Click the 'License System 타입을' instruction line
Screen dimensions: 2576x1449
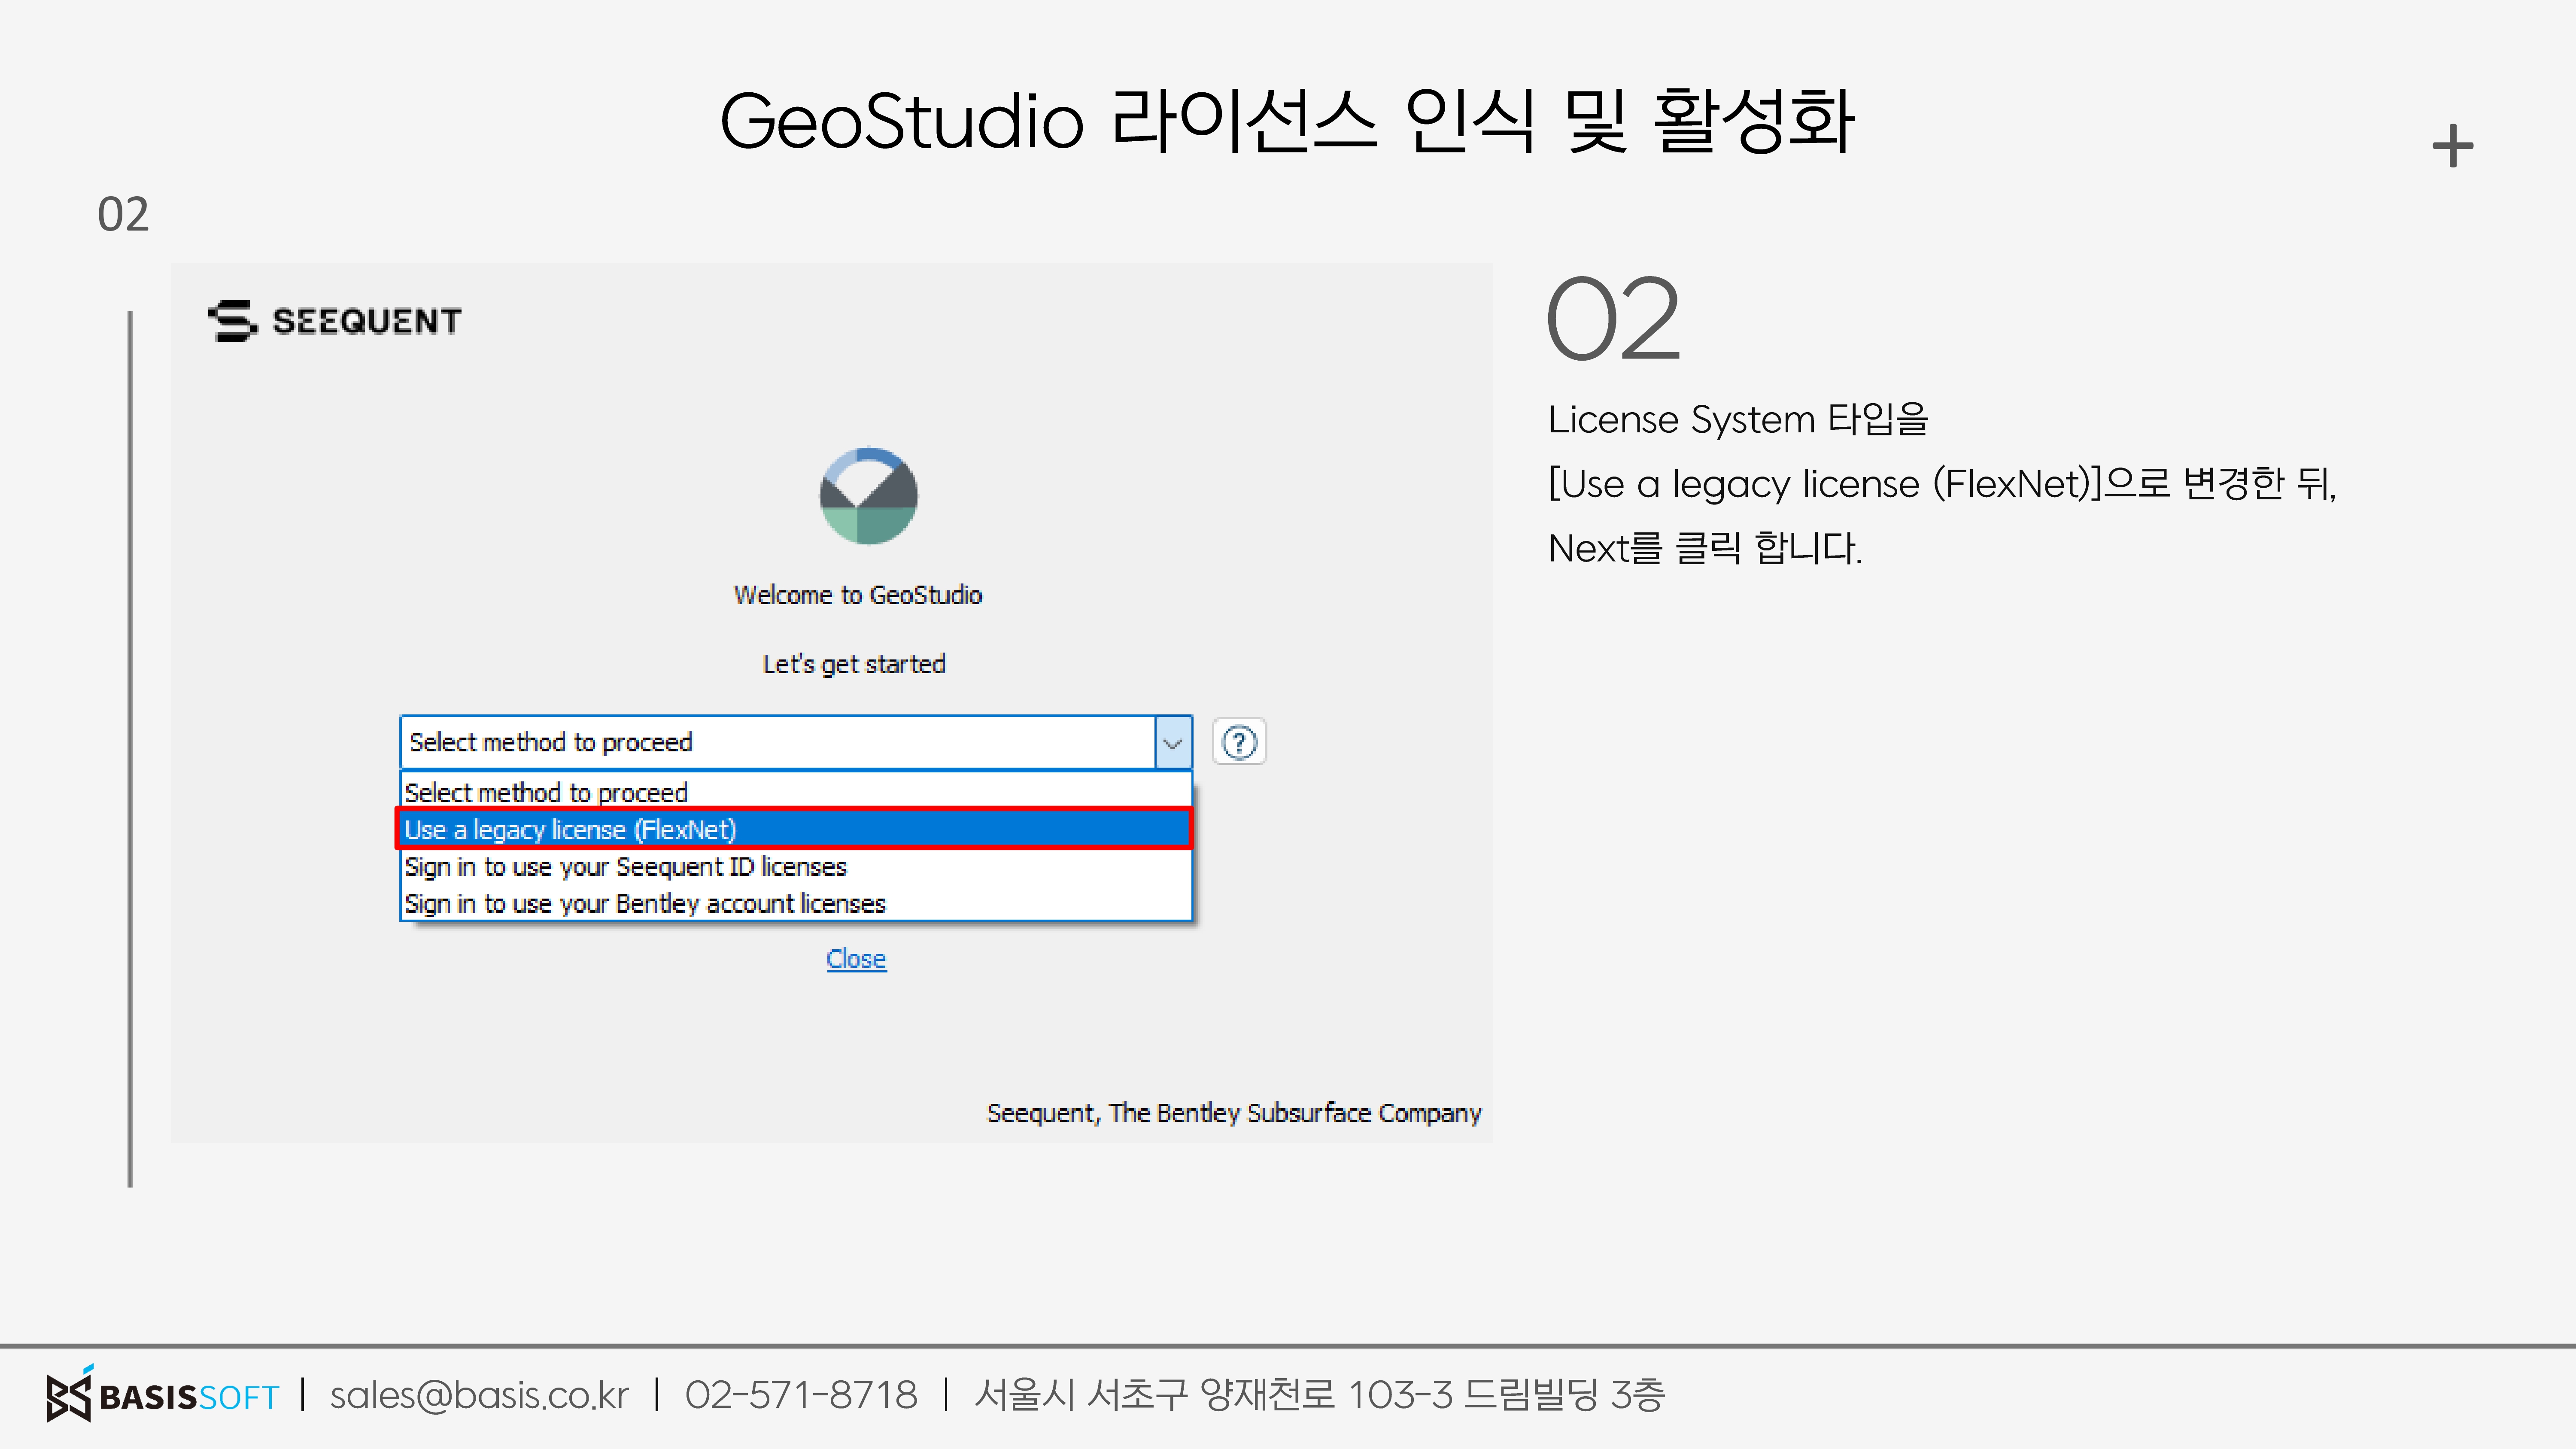pyautogui.click(x=1738, y=419)
